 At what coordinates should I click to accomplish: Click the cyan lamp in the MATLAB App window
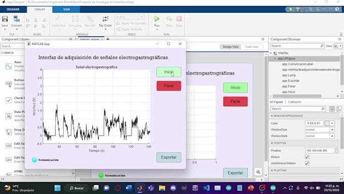tap(34, 160)
